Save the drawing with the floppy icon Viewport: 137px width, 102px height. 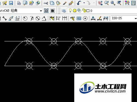click(x=11, y=3)
